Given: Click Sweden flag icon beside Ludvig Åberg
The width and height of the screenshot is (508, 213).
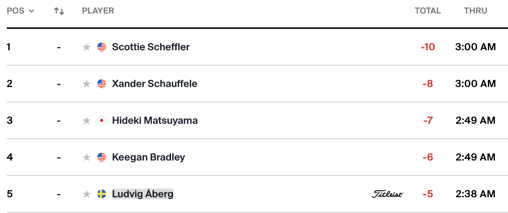Looking at the screenshot, I should pyautogui.click(x=102, y=194).
